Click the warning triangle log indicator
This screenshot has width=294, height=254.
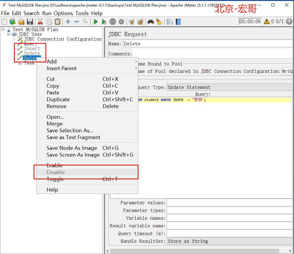point(266,21)
